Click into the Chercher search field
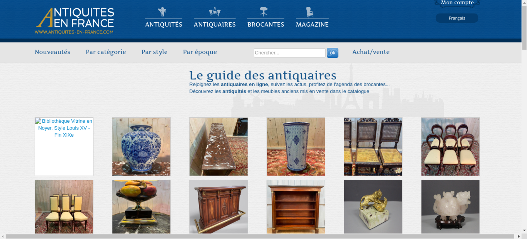The height and width of the screenshot is (239, 527). [290, 53]
